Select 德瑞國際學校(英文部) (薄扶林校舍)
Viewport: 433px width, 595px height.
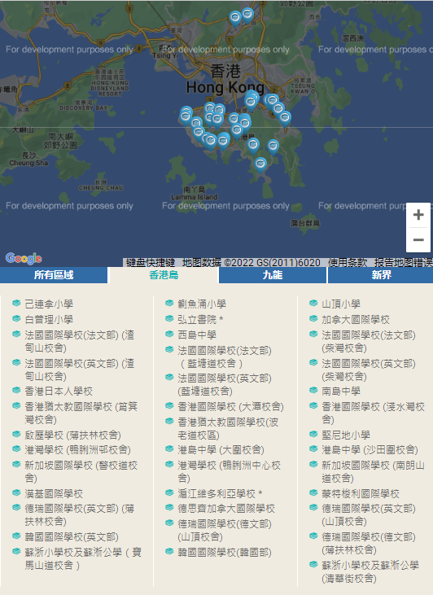pos(79,515)
